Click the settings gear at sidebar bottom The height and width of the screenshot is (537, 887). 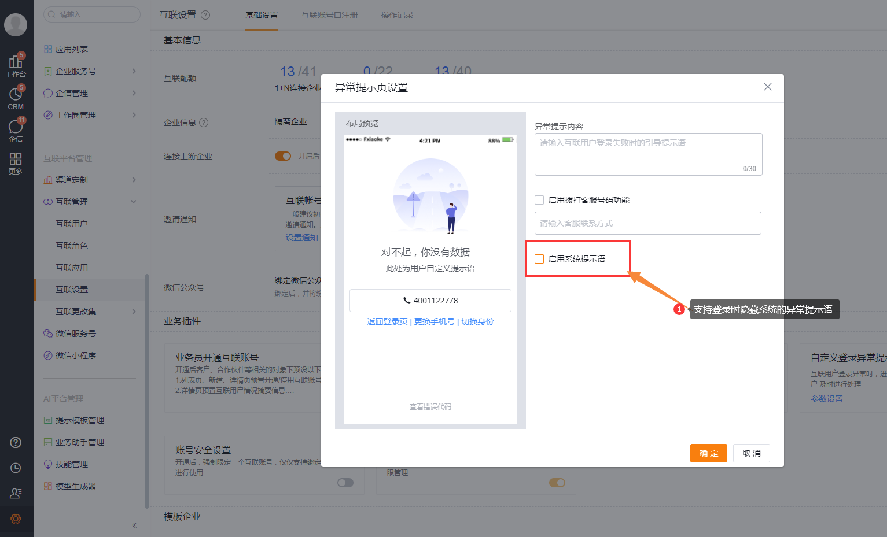(x=16, y=519)
